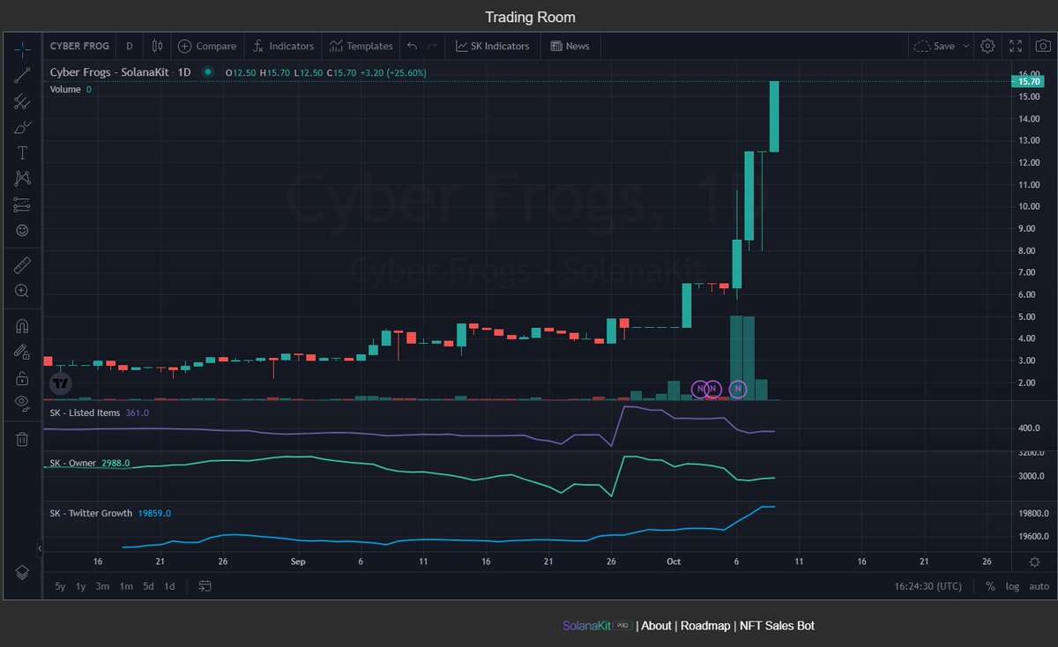
Task: Open the Indicators dialog
Action: pos(282,46)
